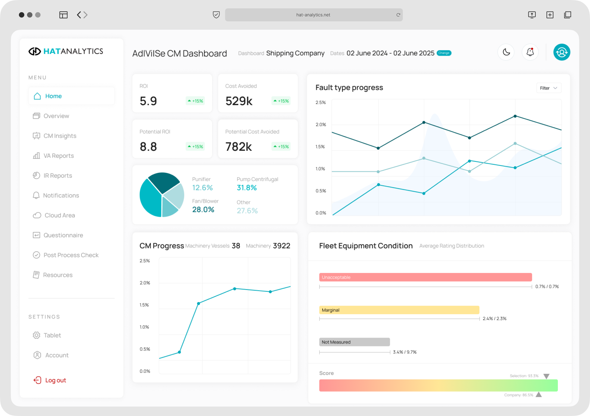Click the Log out link
The height and width of the screenshot is (416, 590).
pyautogui.click(x=55, y=380)
